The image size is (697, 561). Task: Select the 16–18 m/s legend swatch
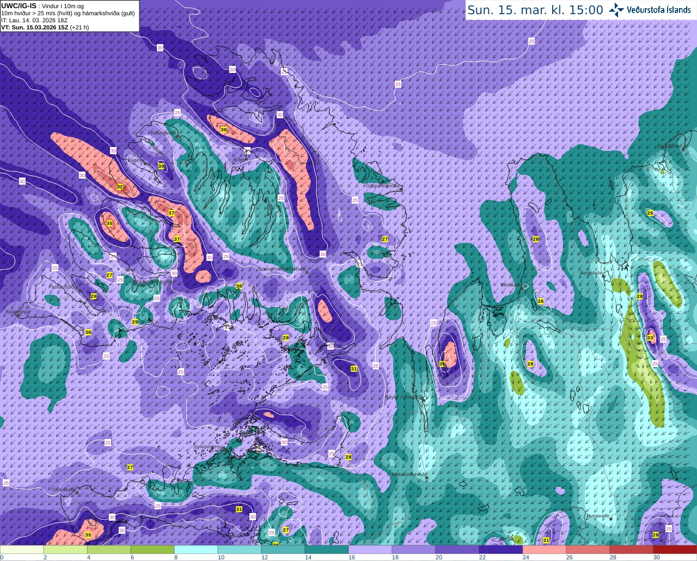[370, 550]
